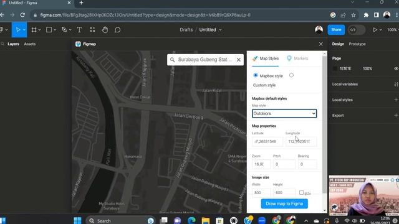Viewport: 399px width, 224px height.
Task: Open the Markers tab
Action: point(297,58)
